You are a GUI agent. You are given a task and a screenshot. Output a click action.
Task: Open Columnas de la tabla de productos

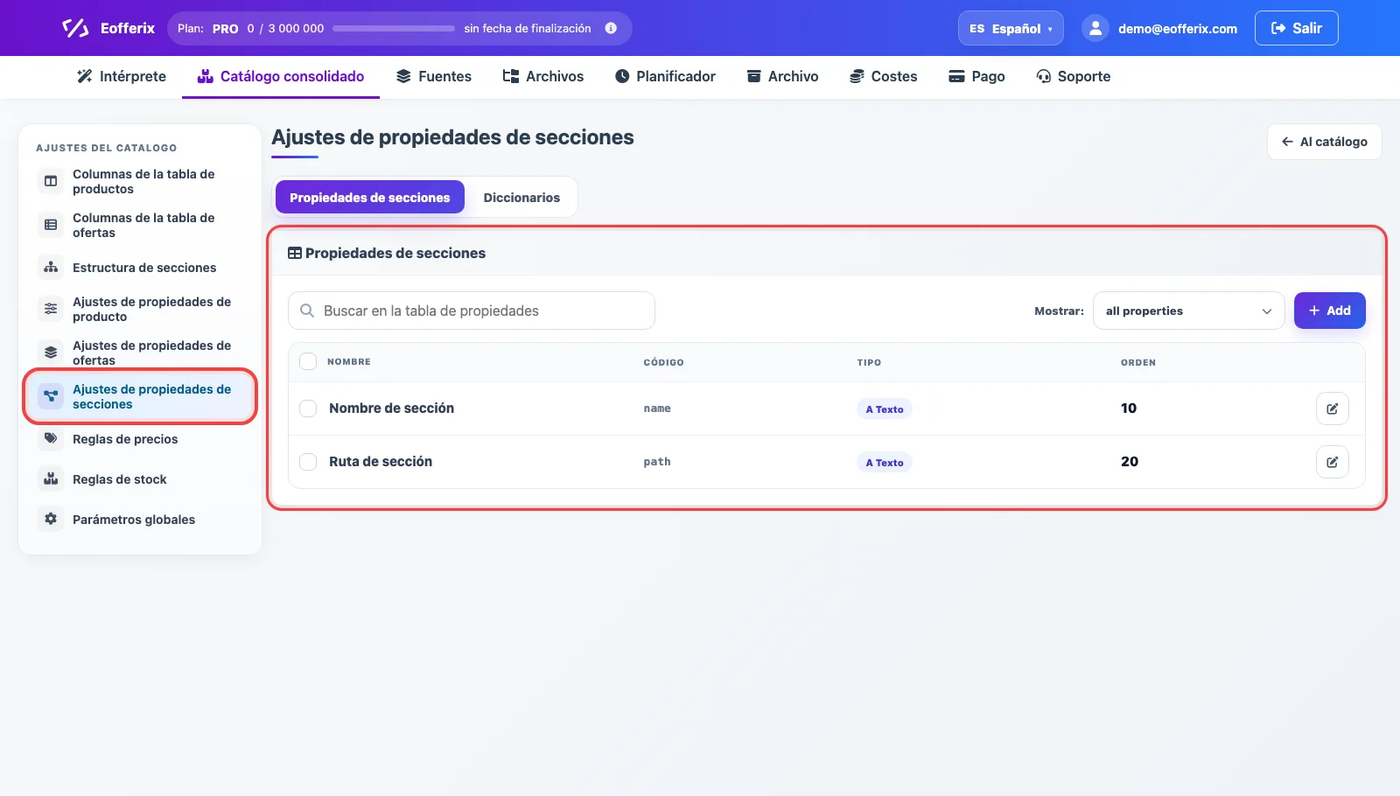coord(140,181)
